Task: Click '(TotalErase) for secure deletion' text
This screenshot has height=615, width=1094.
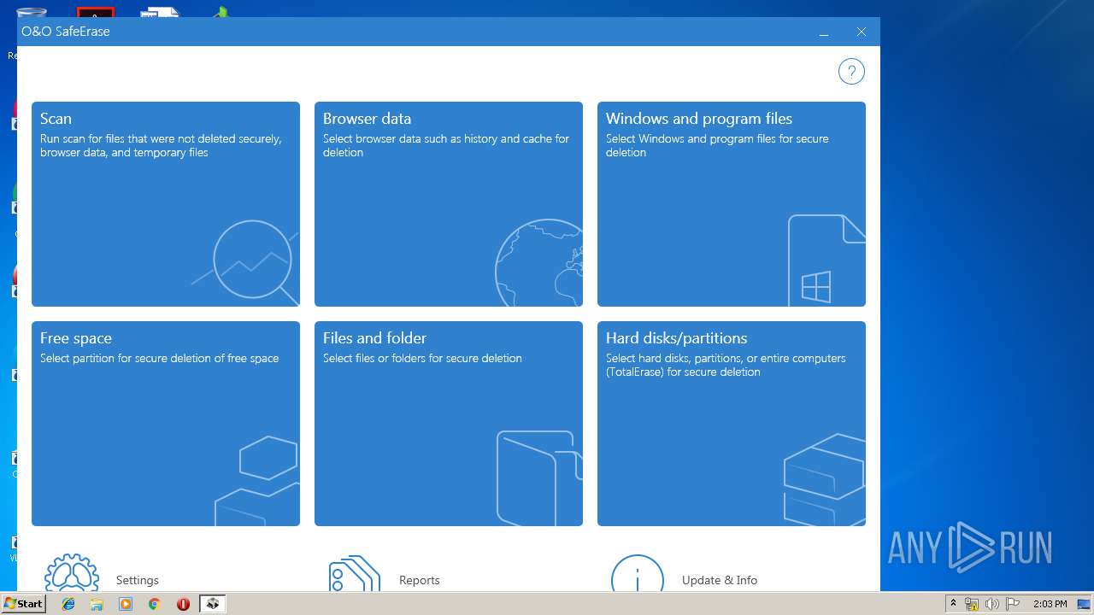Action: 683,372
